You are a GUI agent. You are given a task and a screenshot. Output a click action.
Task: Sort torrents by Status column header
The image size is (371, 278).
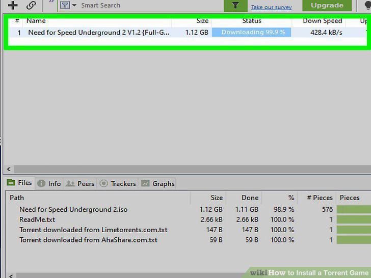click(252, 21)
